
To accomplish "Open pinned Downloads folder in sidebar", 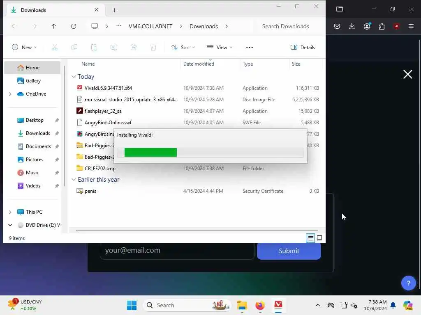I will click(37, 133).
